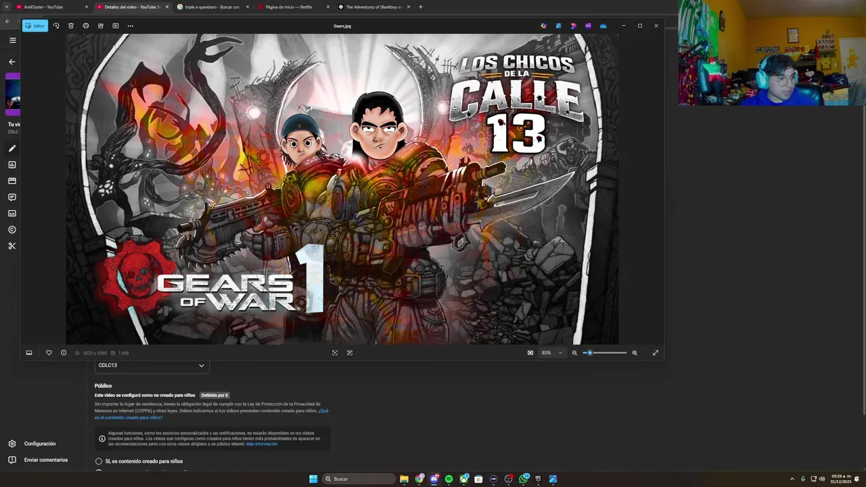Rotate the Gears.jpg image
This screenshot has height=487, width=866.
[x=56, y=26]
